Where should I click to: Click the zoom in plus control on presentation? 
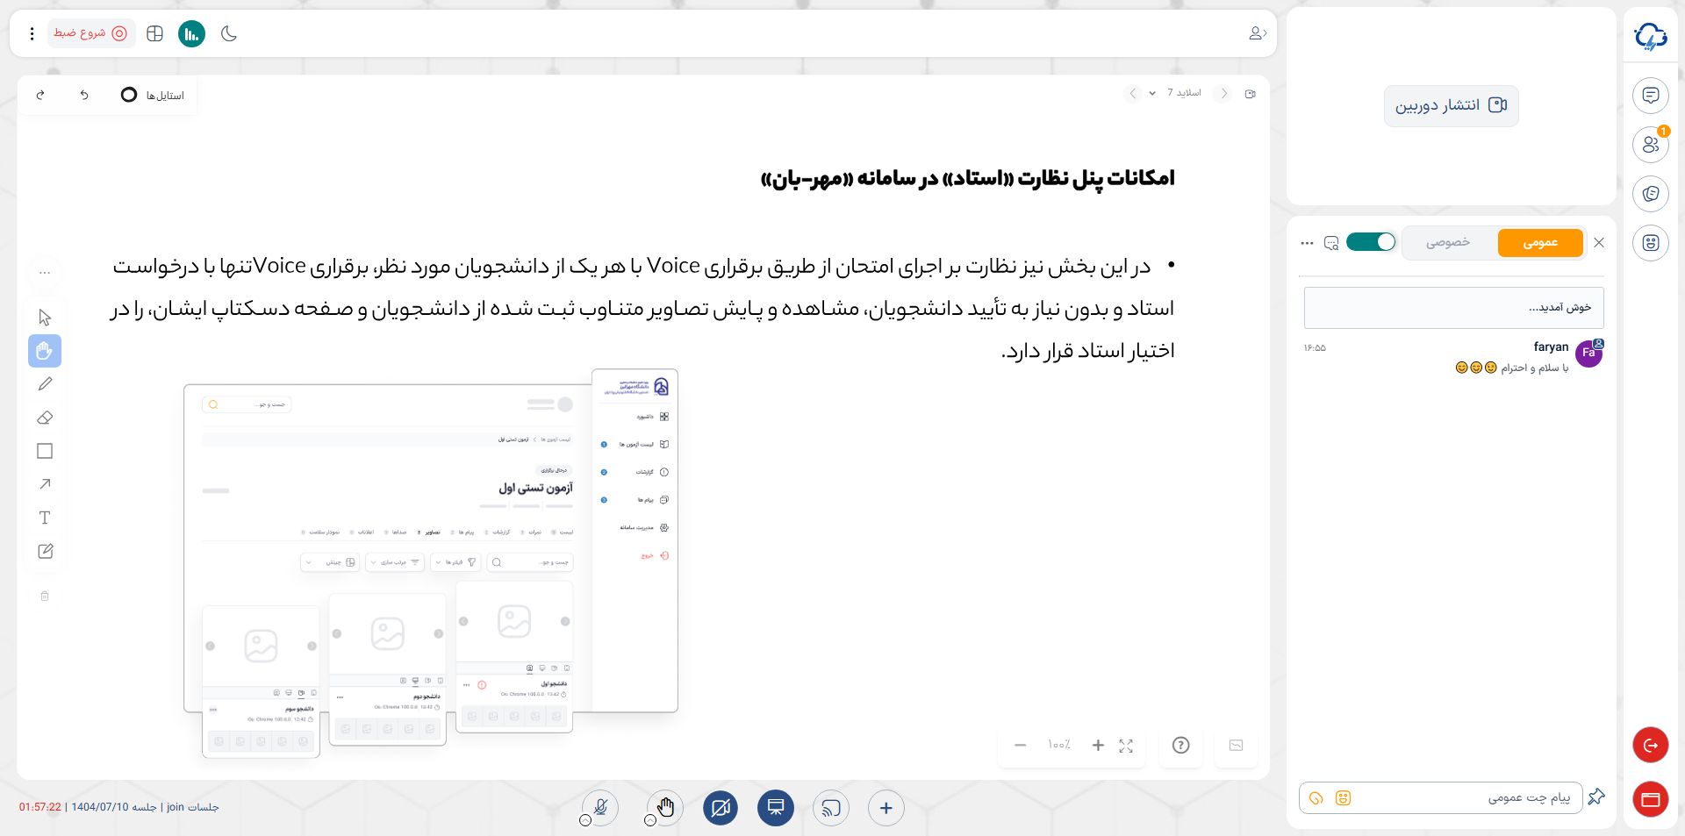[1097, 745]
